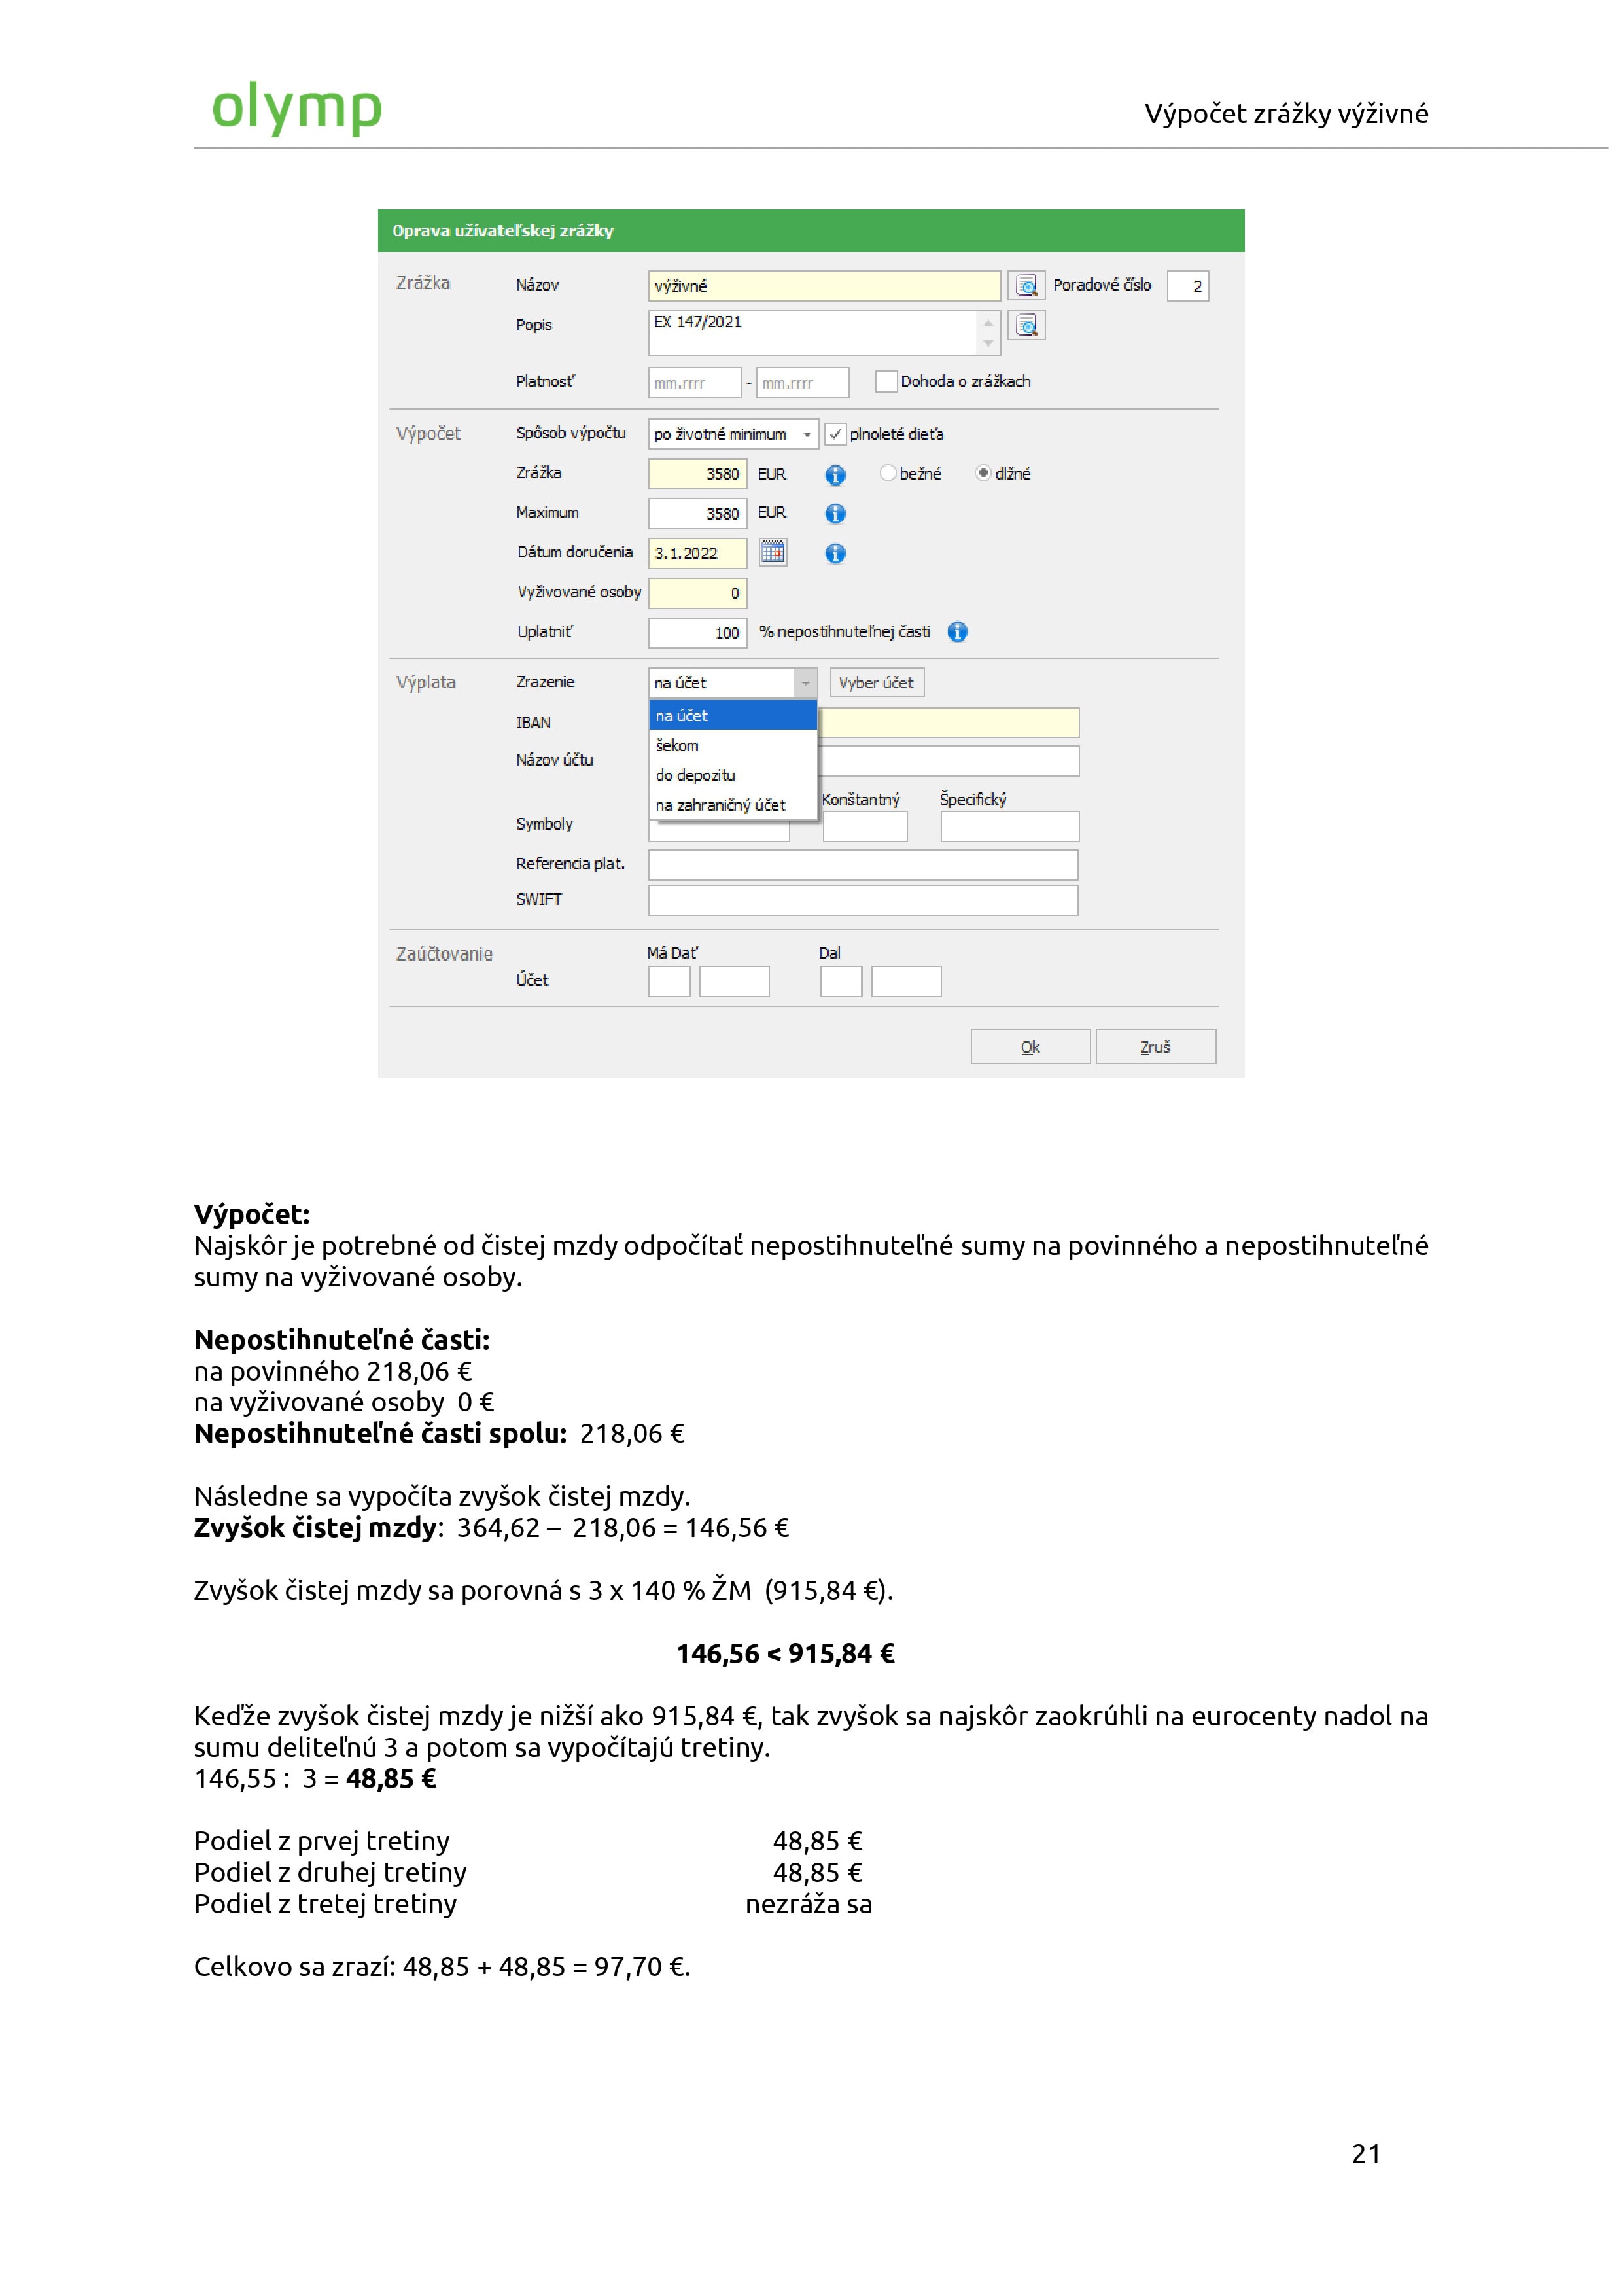Viewport: 1623px width, 2296px height.
Task: Select the bežné radio button
Action: [x=888, y=473]
